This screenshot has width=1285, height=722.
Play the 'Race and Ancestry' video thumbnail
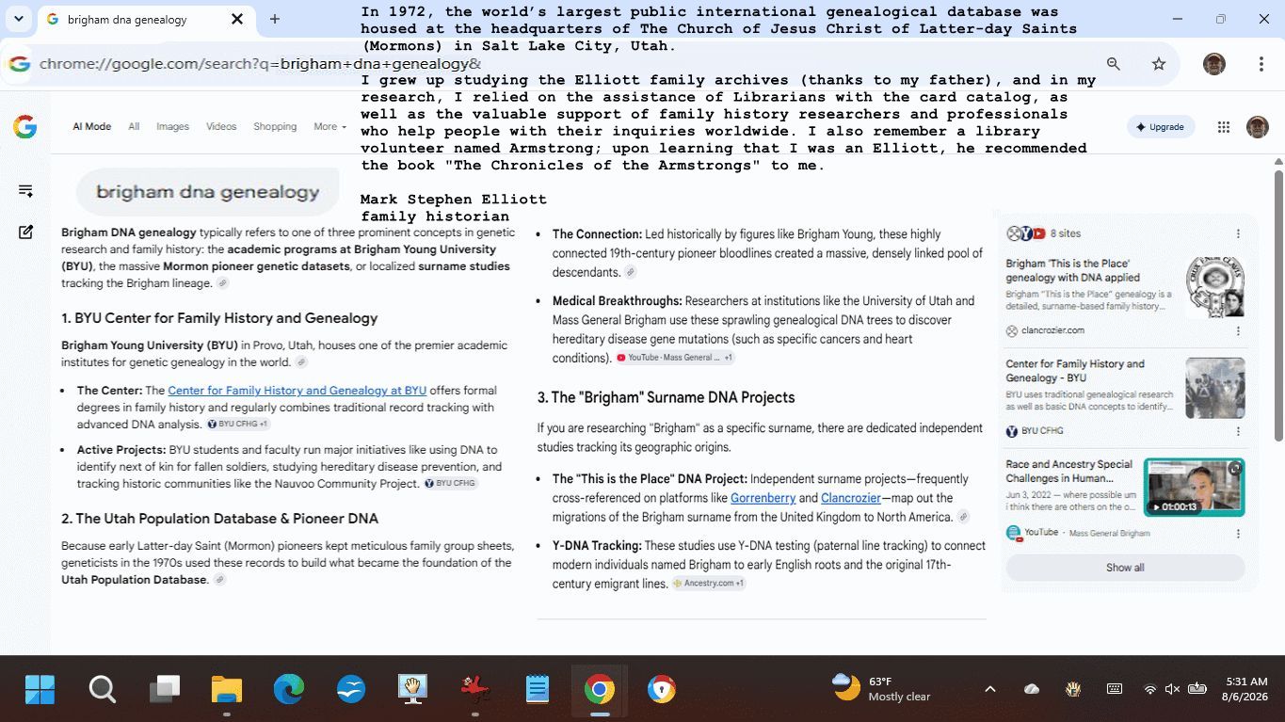click(x=1194, y=487)
